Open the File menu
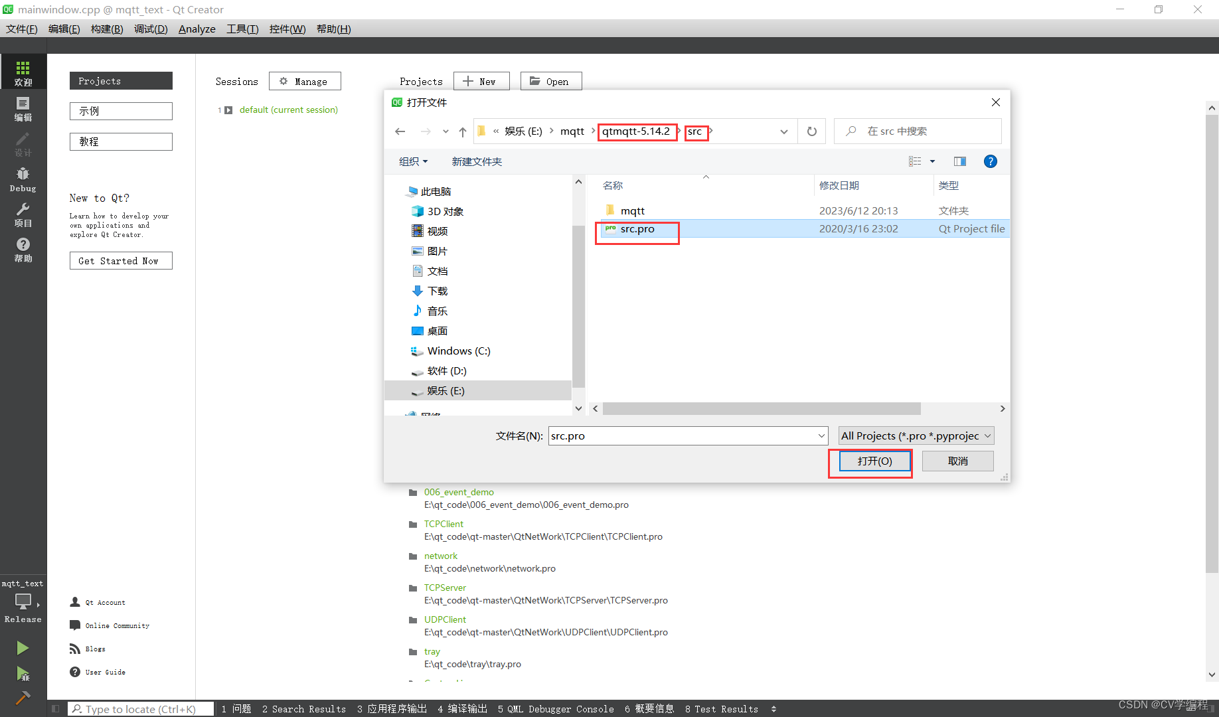Screen dimensions: 1219x717 [22, 29]
